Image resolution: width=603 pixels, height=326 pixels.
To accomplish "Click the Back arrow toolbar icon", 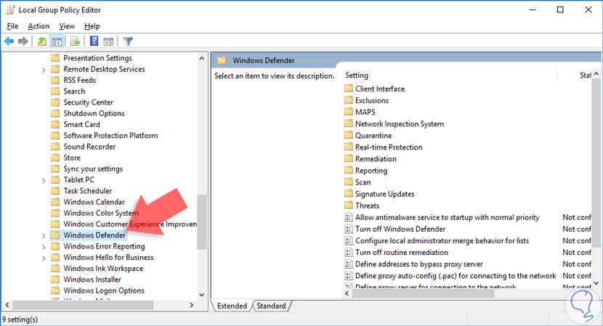I will [9, 41].
